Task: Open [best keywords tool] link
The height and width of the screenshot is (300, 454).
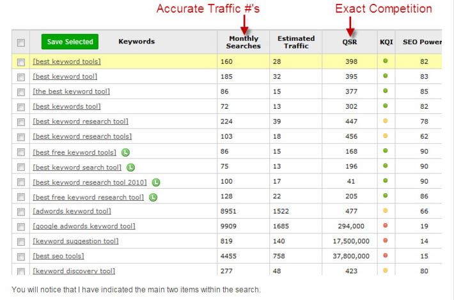Action: point(67,106)
